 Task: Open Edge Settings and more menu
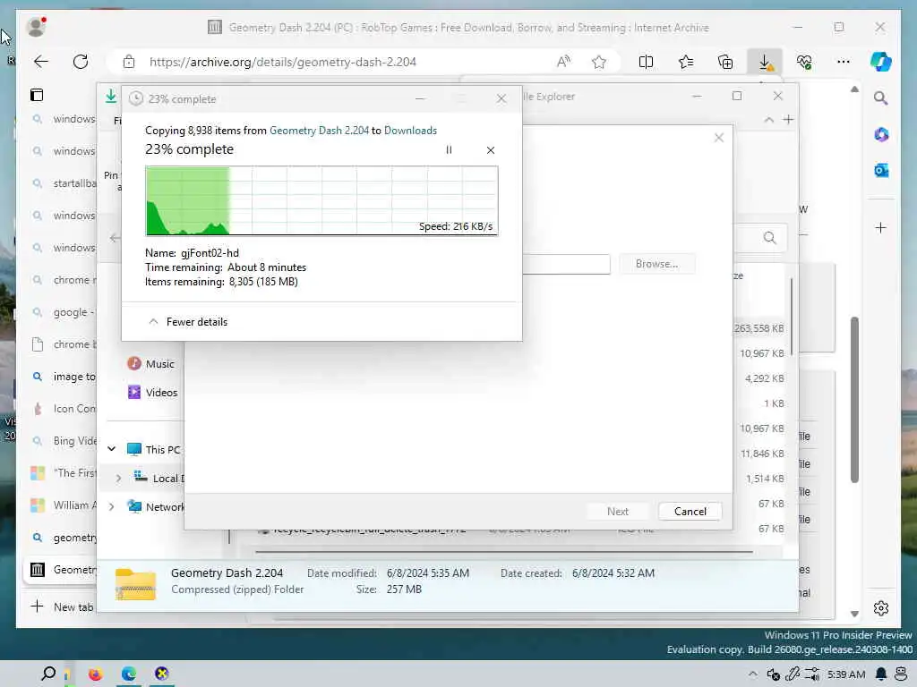(844, 62)
